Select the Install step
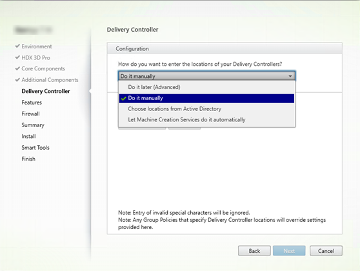 [28, 136]
